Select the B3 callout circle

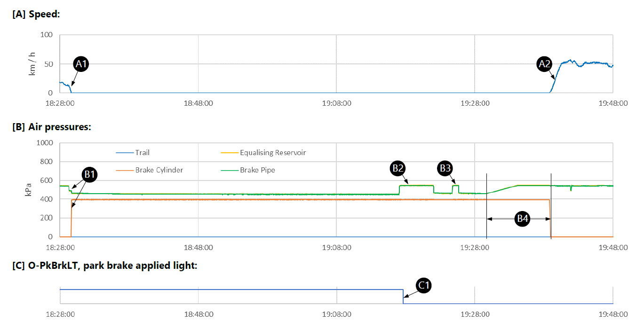pyautogui.click(x=444, y=167)
